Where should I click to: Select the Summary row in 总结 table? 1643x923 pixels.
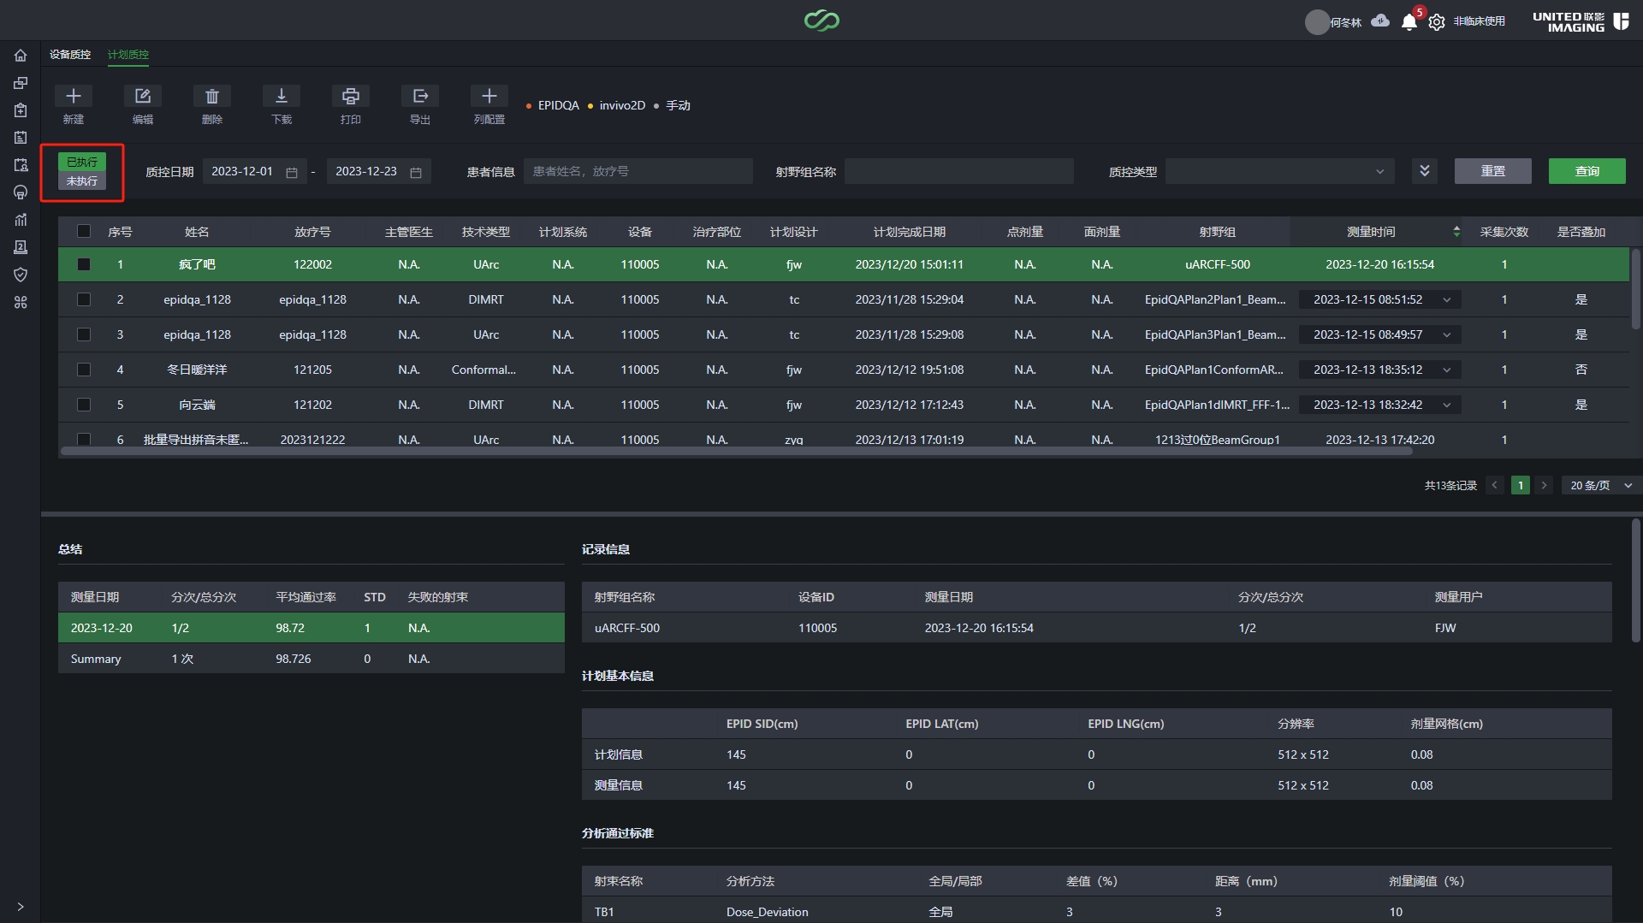pos(311,659)
